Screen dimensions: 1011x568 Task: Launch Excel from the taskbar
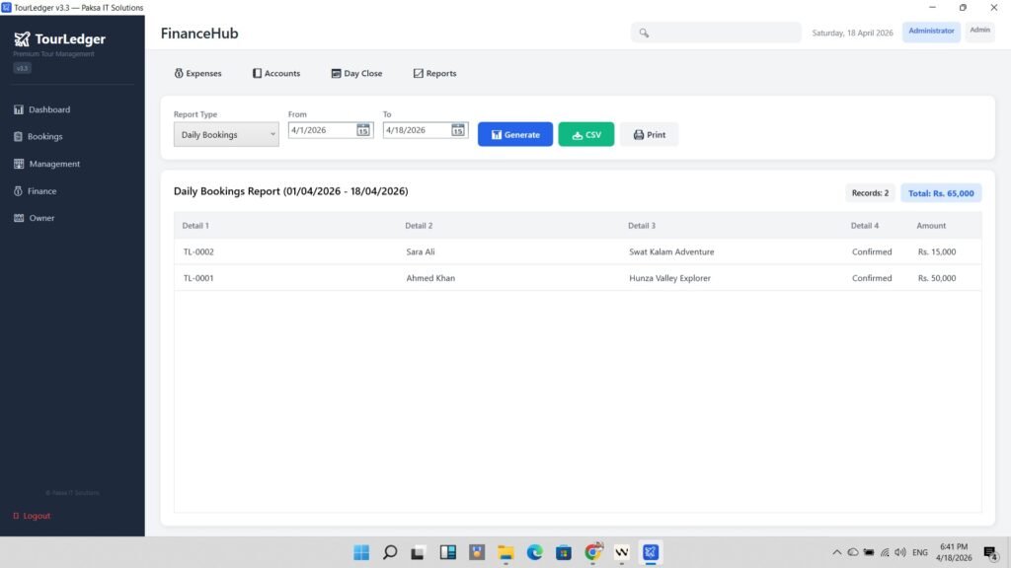650,553
